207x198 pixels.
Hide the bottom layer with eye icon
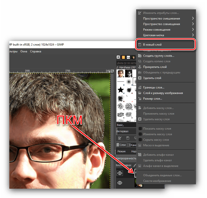point(120,183)
